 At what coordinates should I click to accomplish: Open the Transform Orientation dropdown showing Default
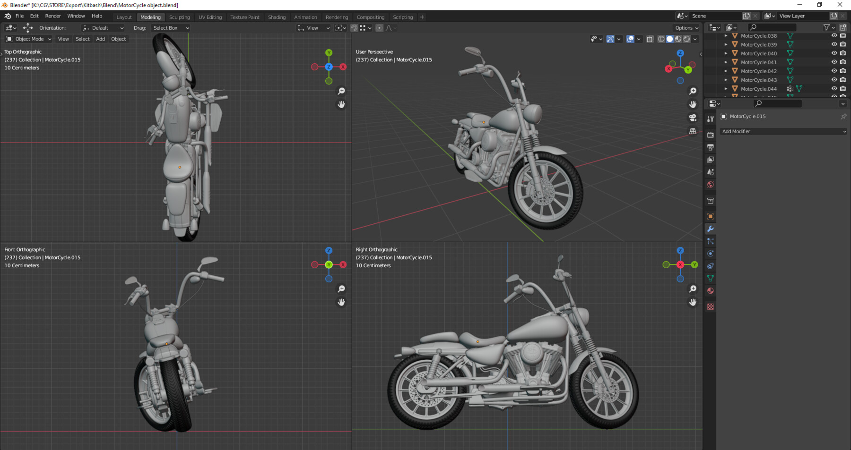pos(103,27)
